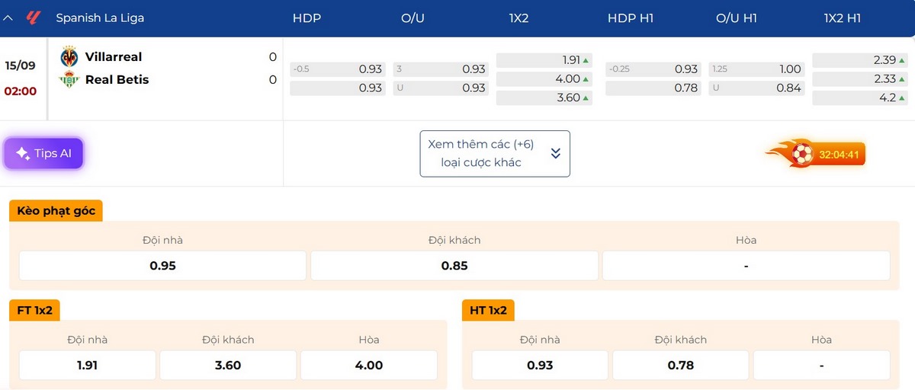
Task: Click the match date 15/09
Action: click(21, 66)
